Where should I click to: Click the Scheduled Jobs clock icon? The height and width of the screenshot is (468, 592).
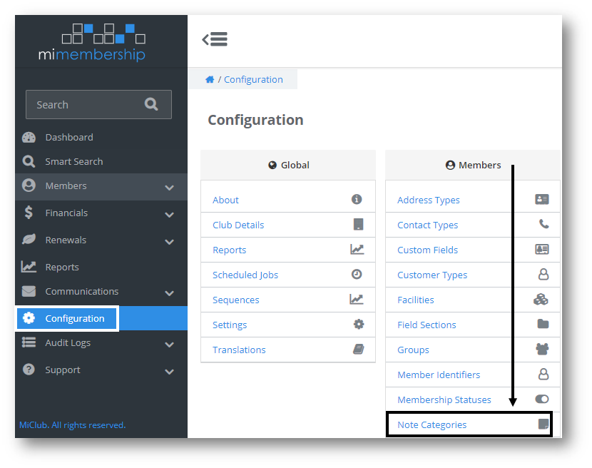357,275
